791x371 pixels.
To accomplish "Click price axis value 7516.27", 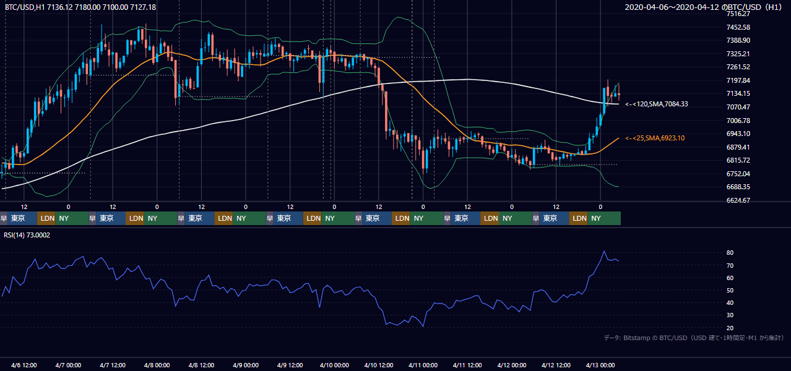I will pos(738,14).
